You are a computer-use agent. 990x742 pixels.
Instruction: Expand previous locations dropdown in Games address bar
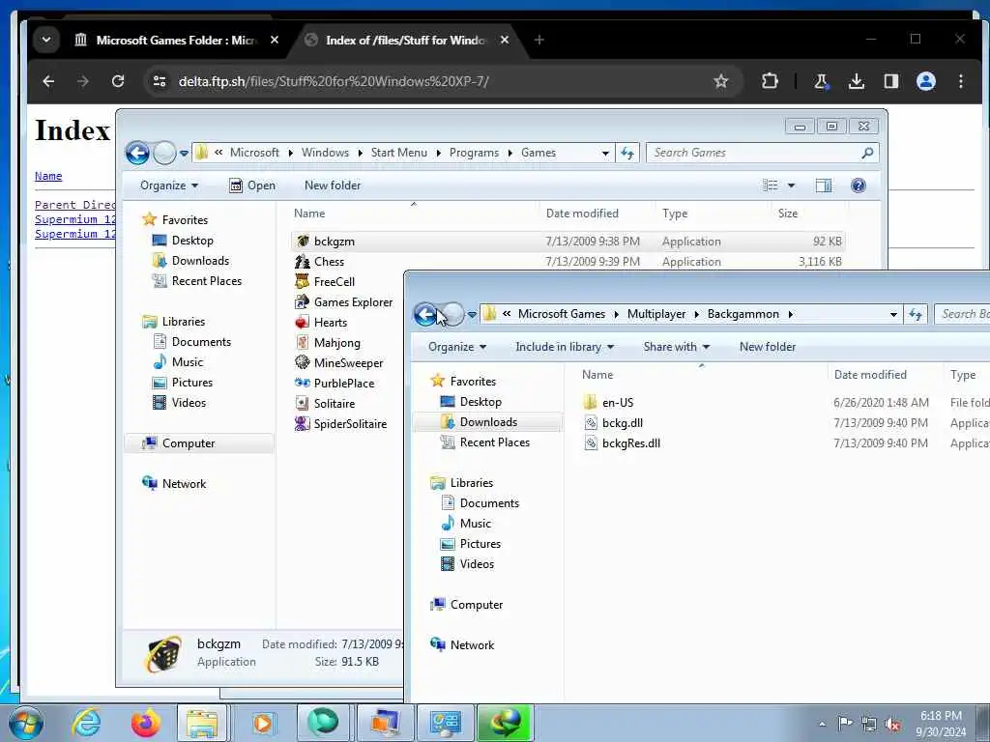605,153
